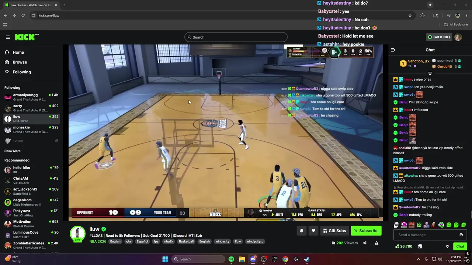Open the share stream icon
This screenshot has height=265, width=472.
coord(365,243)
